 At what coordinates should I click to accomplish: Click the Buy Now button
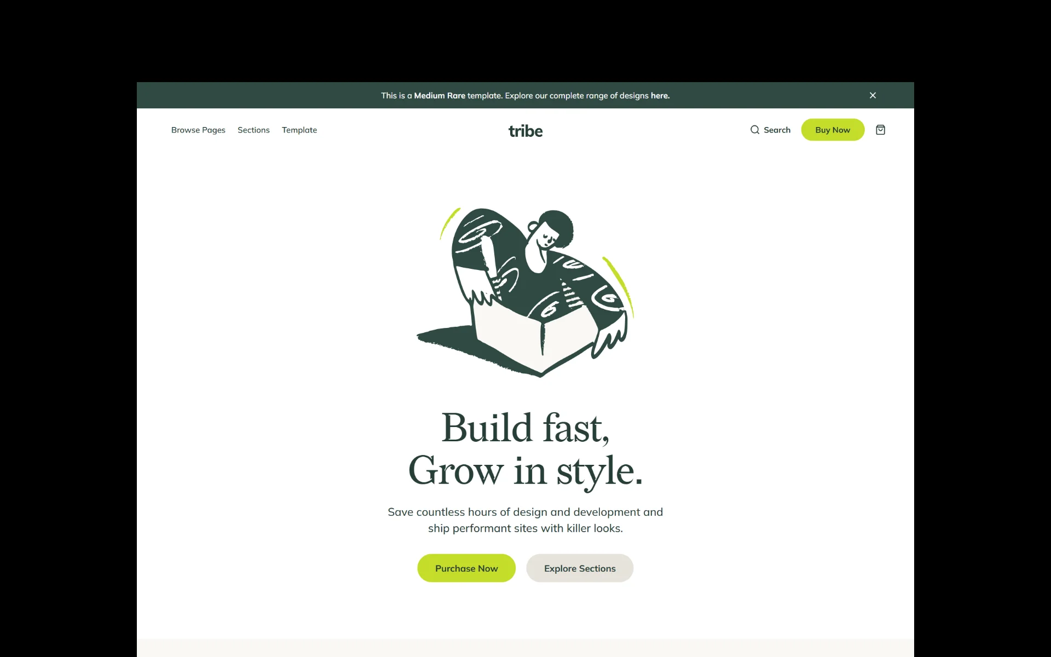[833, 130]
